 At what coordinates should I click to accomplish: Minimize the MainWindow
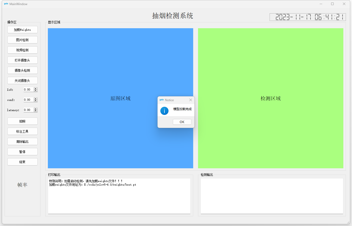pos(321,4)
